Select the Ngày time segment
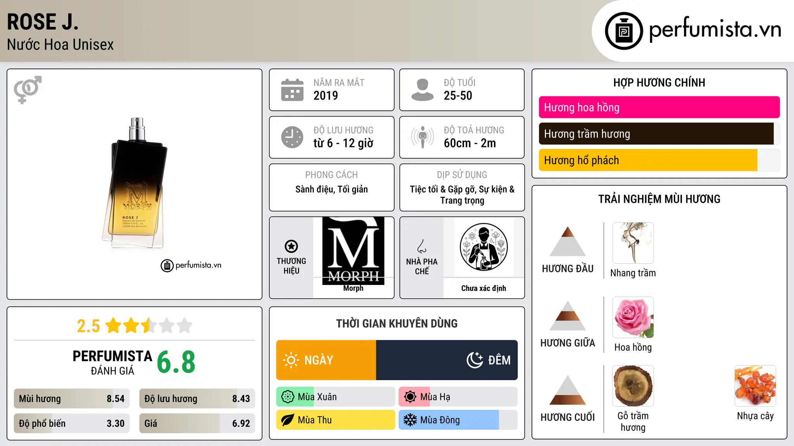The image size is (794, 446). [x=326, y=360]
